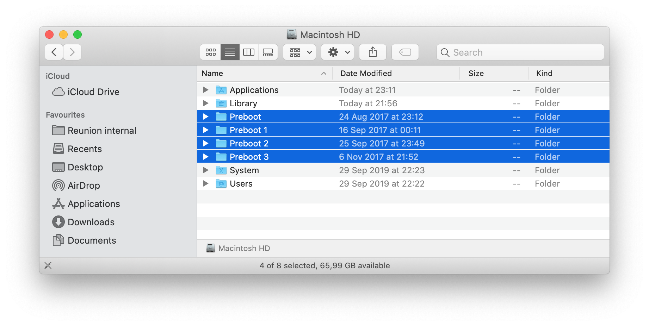Click date '24 Aug 2017 at 23:12'
The height and width of the screenshot is (326, 649).
tap(381, 117)
